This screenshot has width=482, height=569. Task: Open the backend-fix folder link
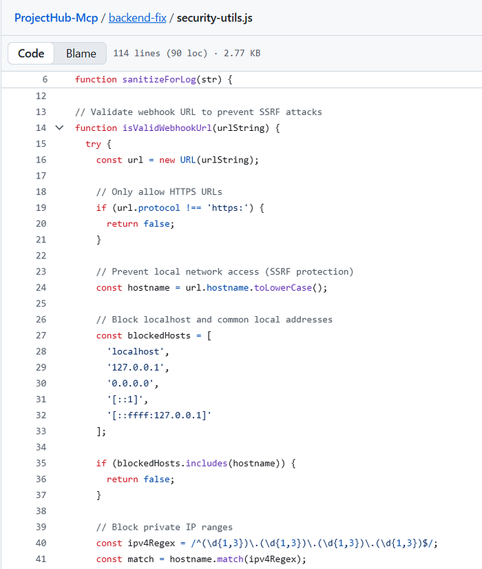(x=138, y=18)
